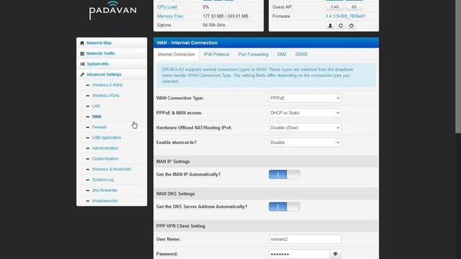Open Wireless 2.4GHz settings
461x259 pixels.
pos(107,85)
